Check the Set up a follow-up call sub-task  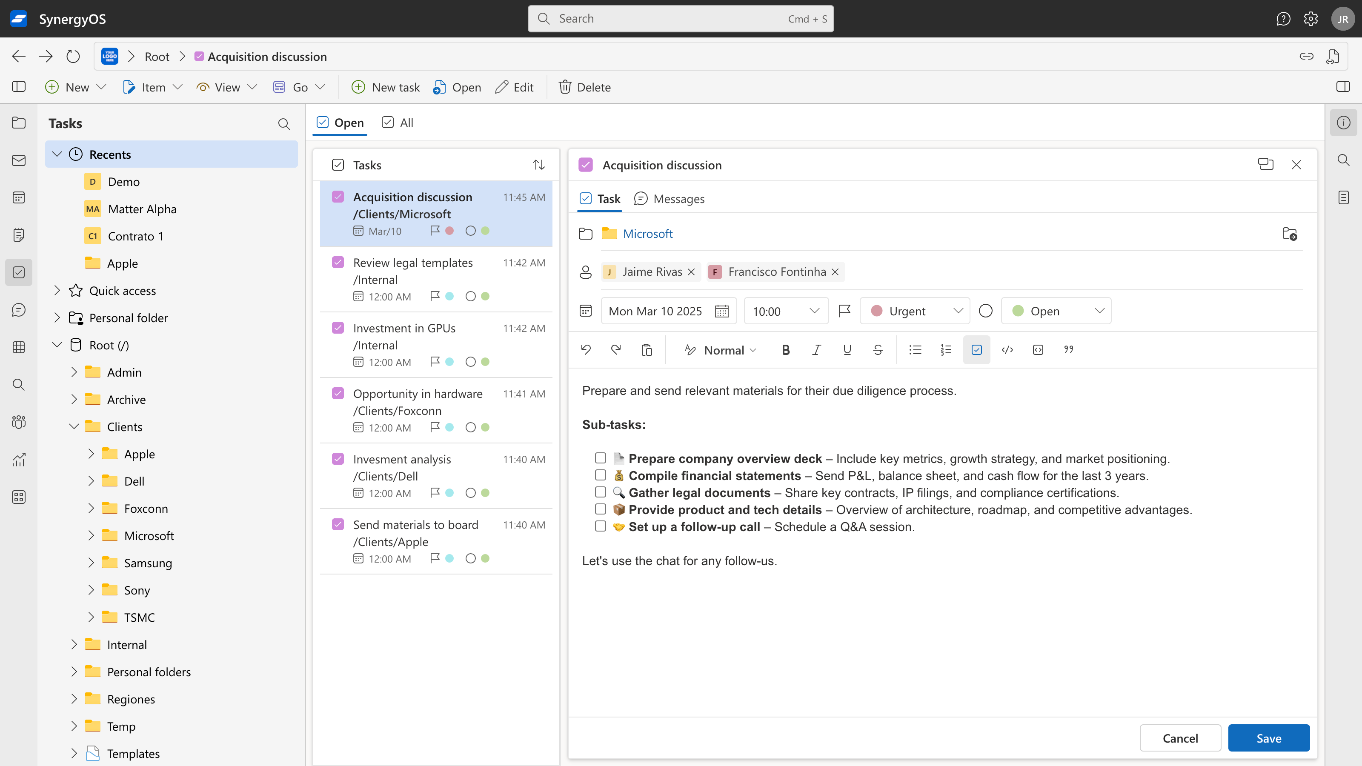tap(600, 526)
